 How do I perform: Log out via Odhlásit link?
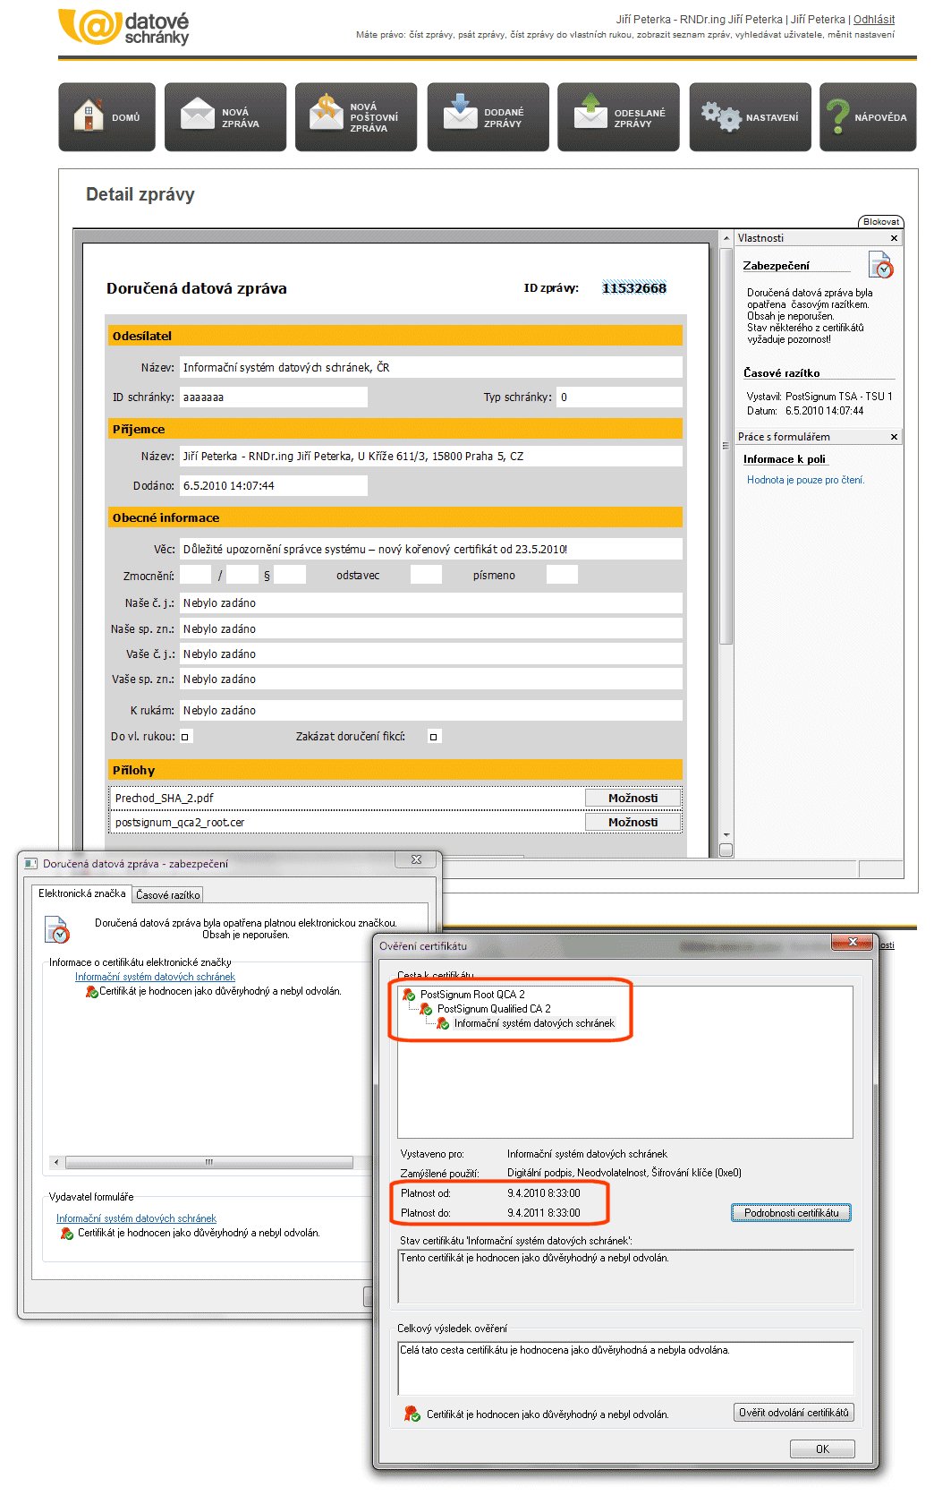click(x=874, y=20)
